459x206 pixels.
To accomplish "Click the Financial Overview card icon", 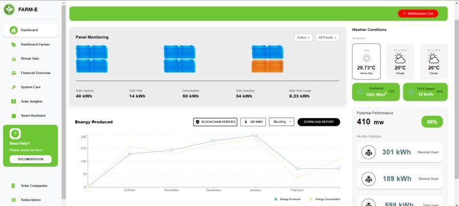I will pyautogui.click(x=14, y=73).
